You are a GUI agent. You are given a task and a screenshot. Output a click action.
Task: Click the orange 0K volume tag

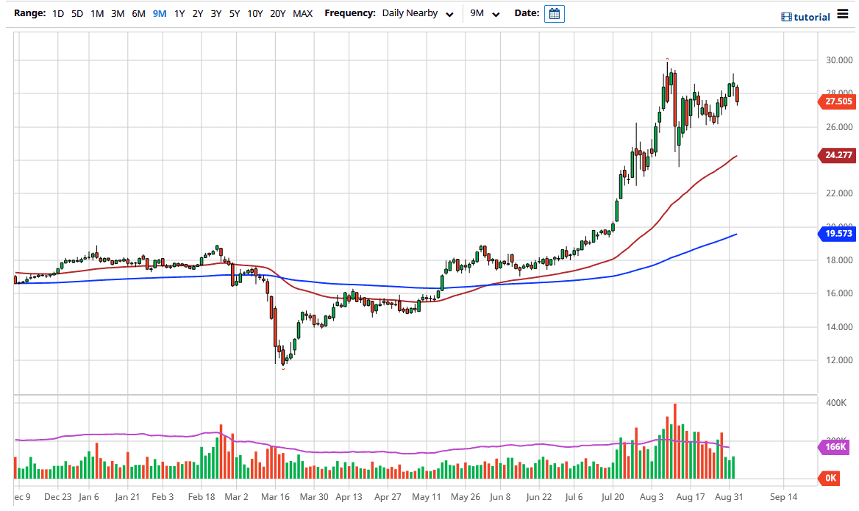pyautogui.click(x=830, y=478)
